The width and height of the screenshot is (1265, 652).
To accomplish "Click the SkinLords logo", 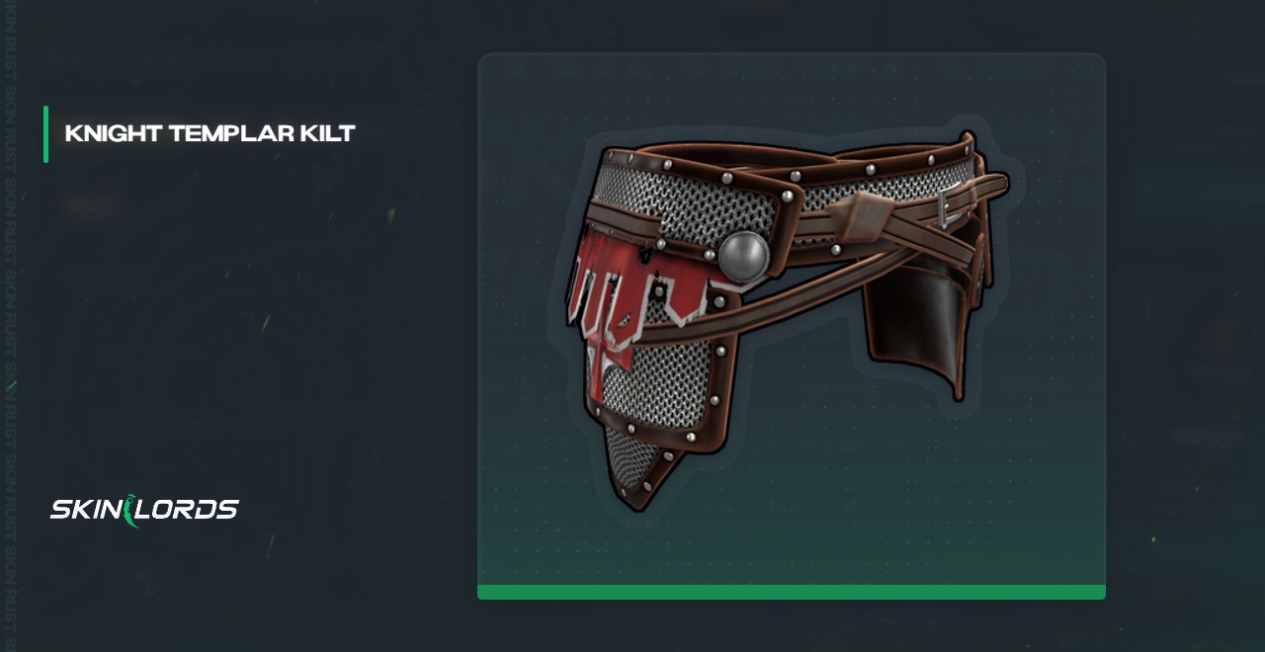I will tap(144, 510).
